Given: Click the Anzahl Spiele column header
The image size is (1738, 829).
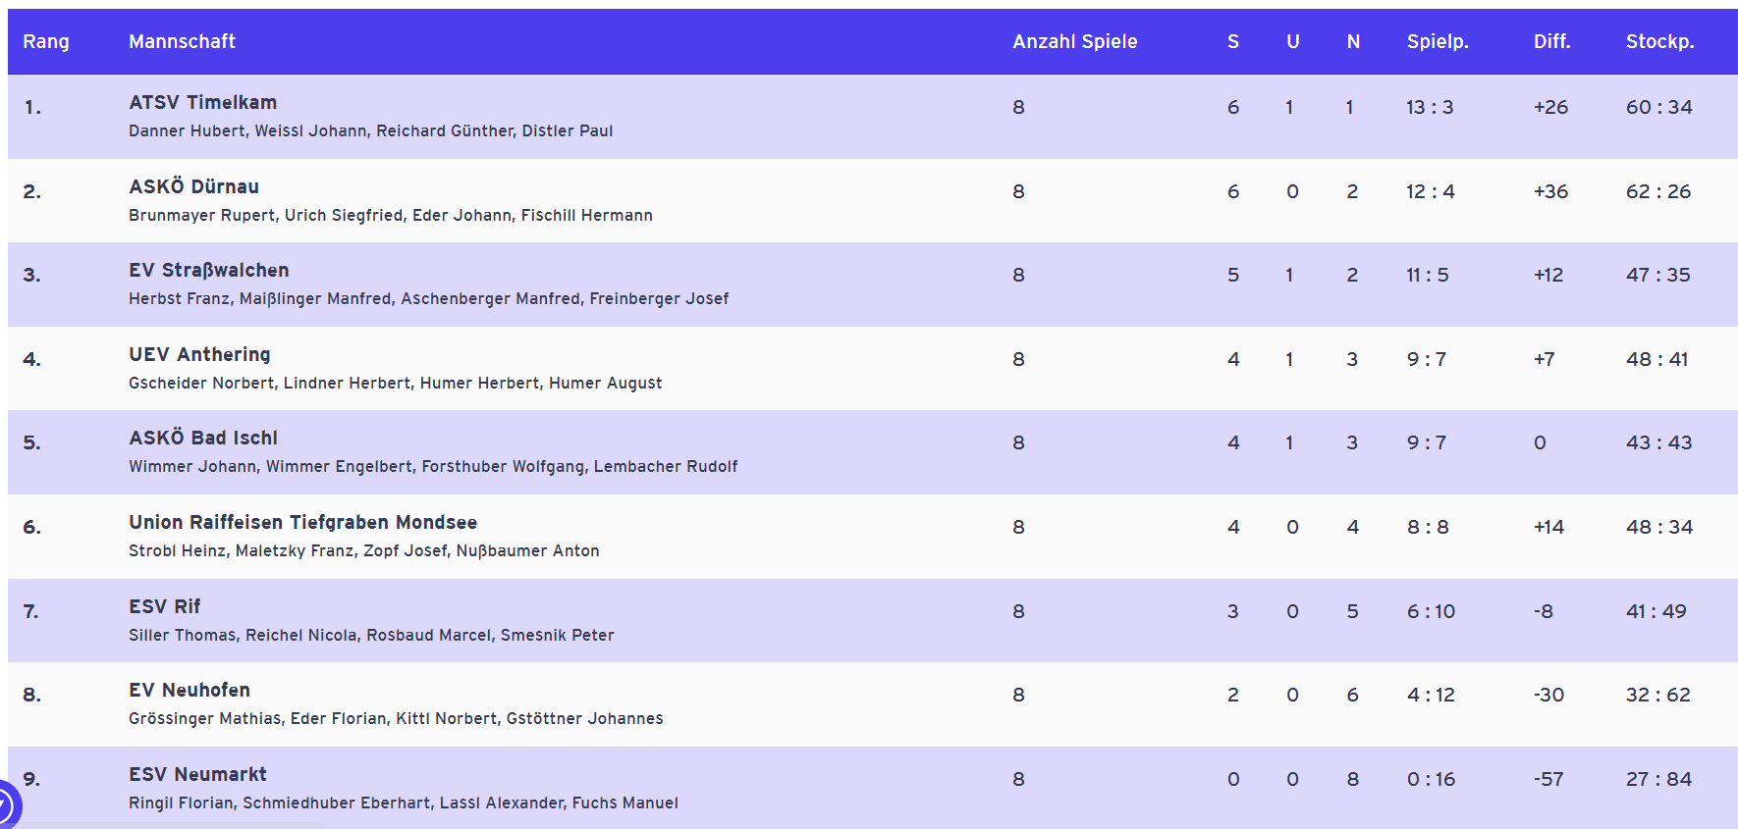Looking at the screenshot, I should (1074, 41).
